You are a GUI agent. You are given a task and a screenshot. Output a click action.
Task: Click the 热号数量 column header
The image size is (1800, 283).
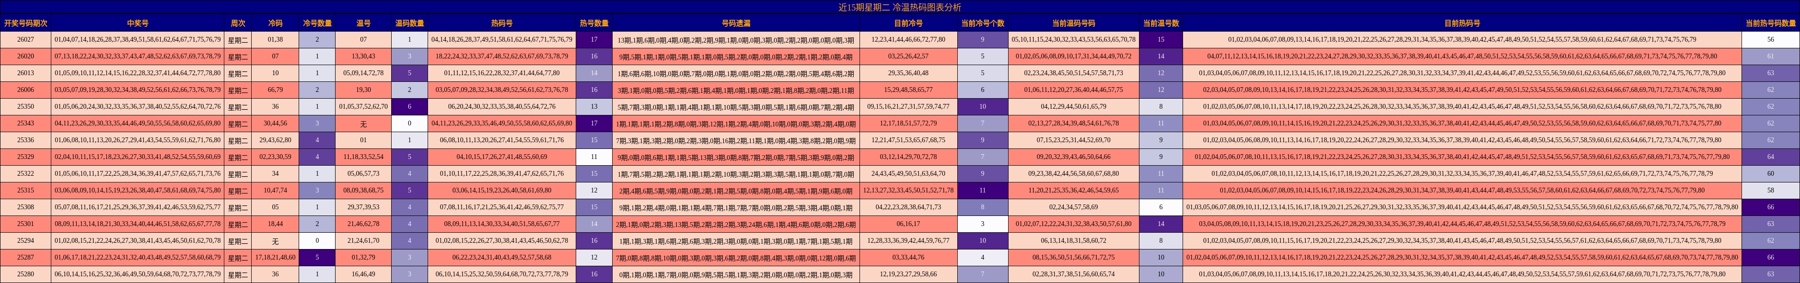[594, 23]
